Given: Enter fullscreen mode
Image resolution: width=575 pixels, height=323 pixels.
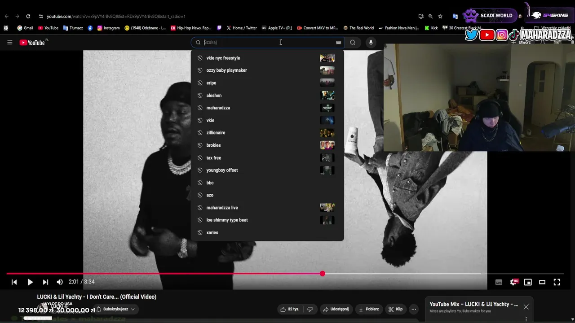Looking at the screenshot, I should pos(557,282).
